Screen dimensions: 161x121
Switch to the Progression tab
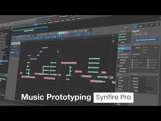tap(50, 22)
